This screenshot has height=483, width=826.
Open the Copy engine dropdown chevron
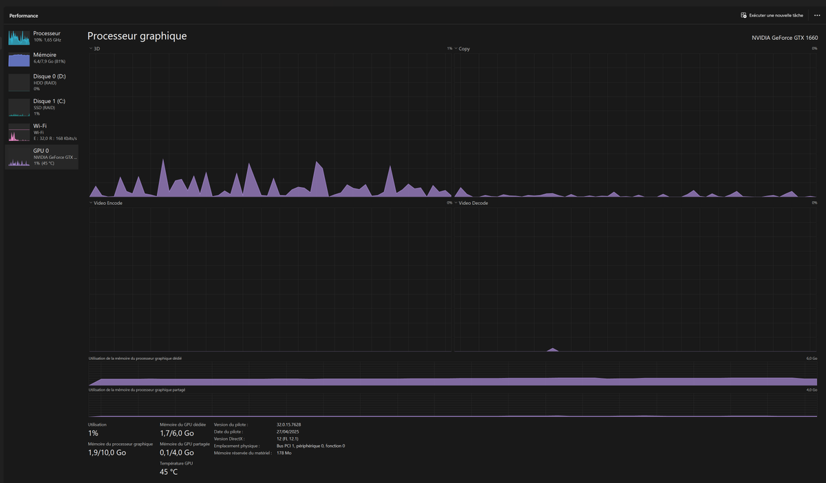click(x=456, y=49)
